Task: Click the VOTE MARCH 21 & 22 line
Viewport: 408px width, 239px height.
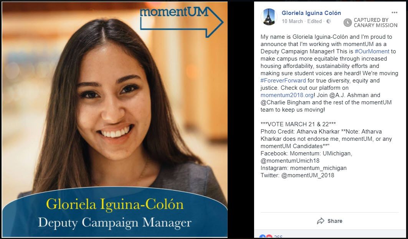Action: click(298, 124)
